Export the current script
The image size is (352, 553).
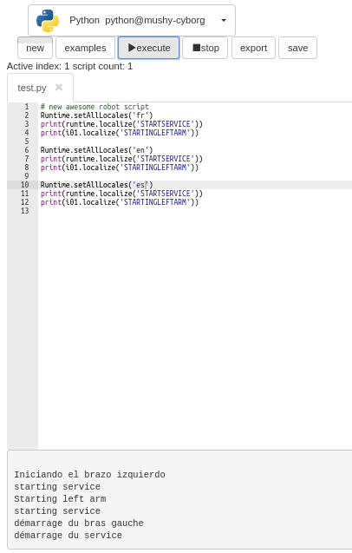[253, 48]
